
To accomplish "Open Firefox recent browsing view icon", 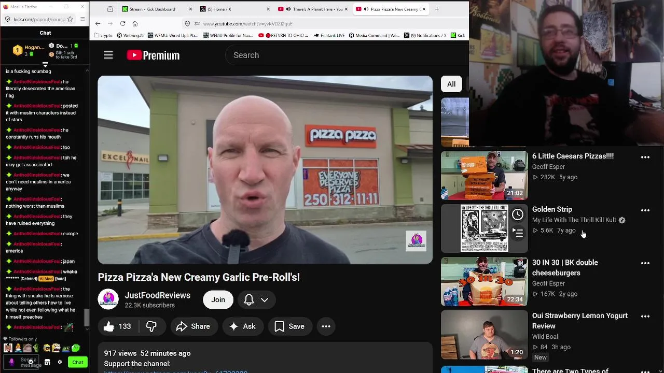I will coord(110,9).
